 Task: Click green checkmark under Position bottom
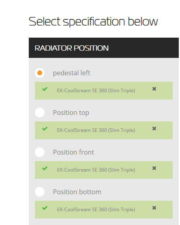click(45, 208)
